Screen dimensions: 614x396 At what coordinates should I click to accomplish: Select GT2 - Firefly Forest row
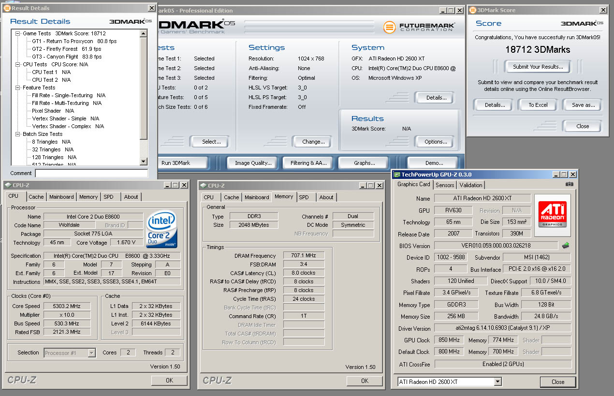[x=67, y=49]
